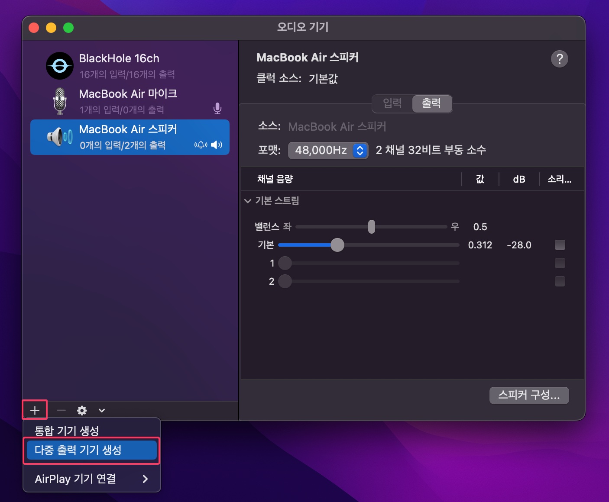609x502 pixels.
Task: Click the 소리... column header
Action: pyautogui.click(x=560, y=179)
